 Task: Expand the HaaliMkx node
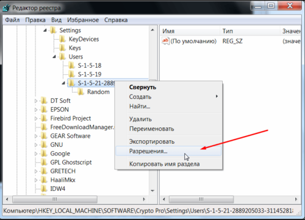pos(36,180)
